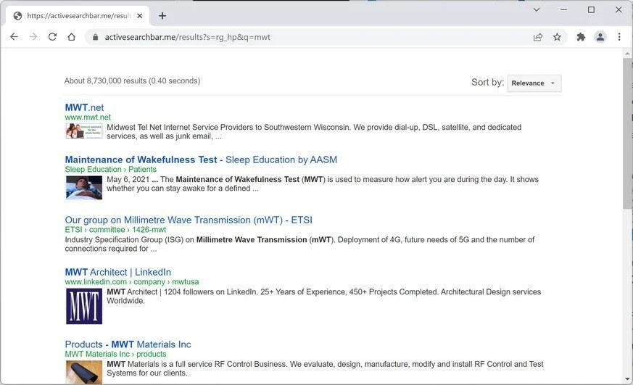The width and height of the screenshot is (633, 385).
Task: Bookmark this page with the star icon
Action: 557,37
